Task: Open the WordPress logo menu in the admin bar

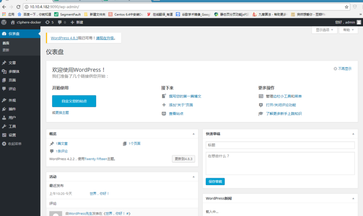Action: pos(4,22)
